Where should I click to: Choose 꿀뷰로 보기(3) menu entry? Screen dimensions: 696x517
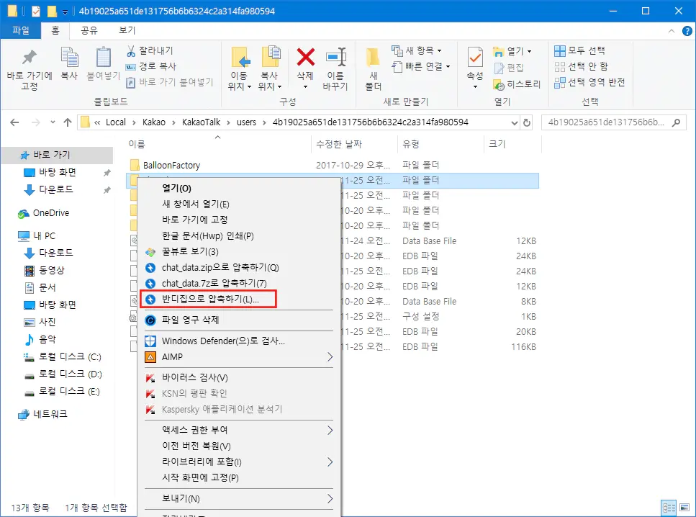(239, 252)
